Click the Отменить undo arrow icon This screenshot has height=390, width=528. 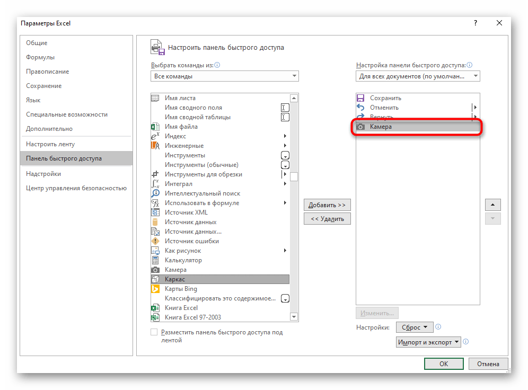click(360, 108)
